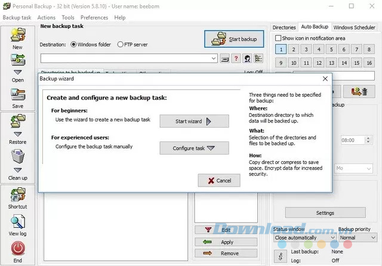Select auto backup slot 2
The height and width of the screenshot is (266, 382).
coord(294,50)
